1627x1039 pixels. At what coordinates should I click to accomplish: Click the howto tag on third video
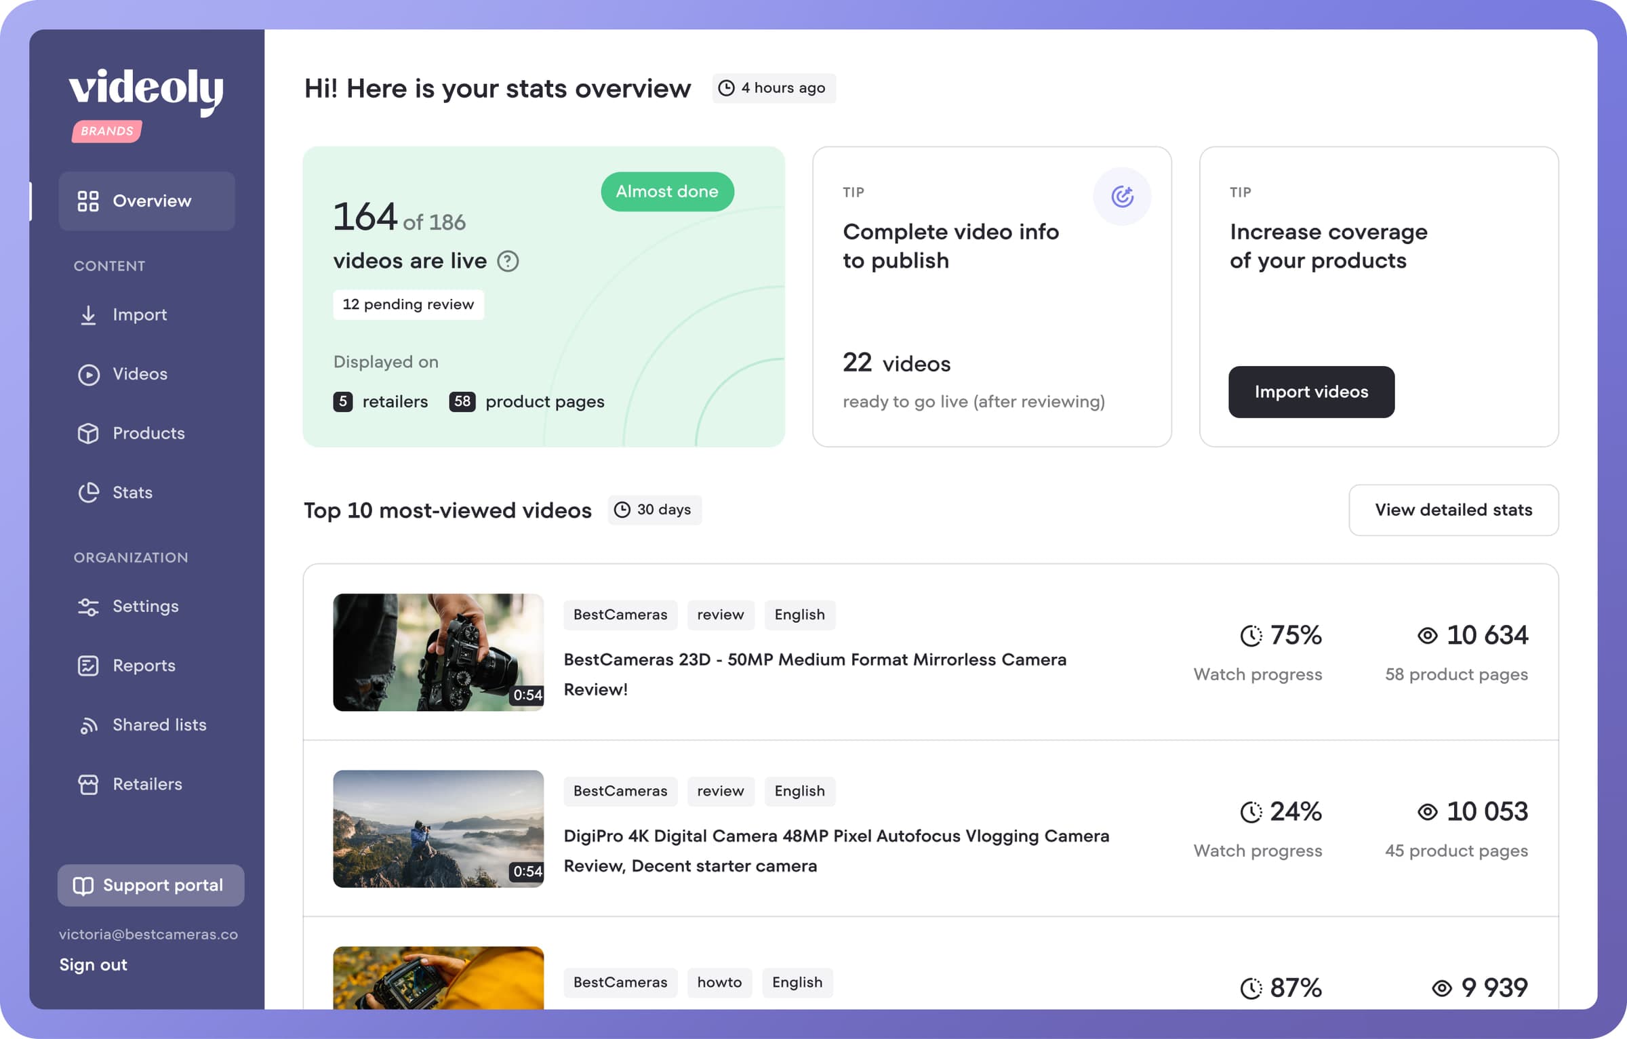719,982
